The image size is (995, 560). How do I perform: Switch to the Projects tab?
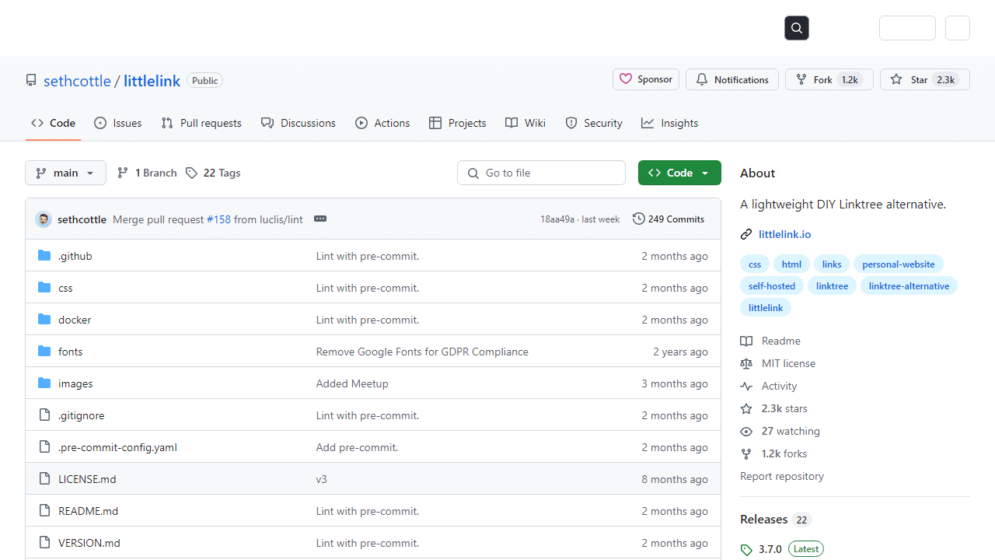pos(458,123)
